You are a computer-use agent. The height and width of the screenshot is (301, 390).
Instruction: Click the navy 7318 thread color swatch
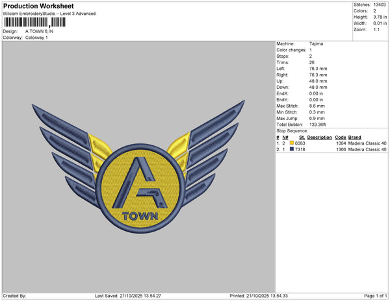pos(292,149)
